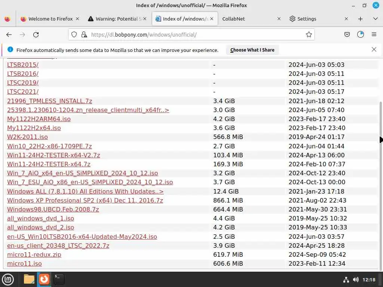
Task: Open the LTSB2015/ directory link
Action: click(x=23, y=65)
